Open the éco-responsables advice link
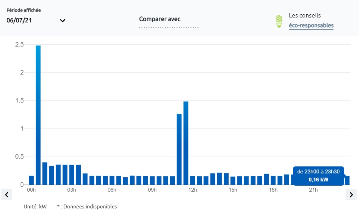Image resolution: width=359 pixels, height=214 pixels. pyautogui.click(x=311, y=26)
